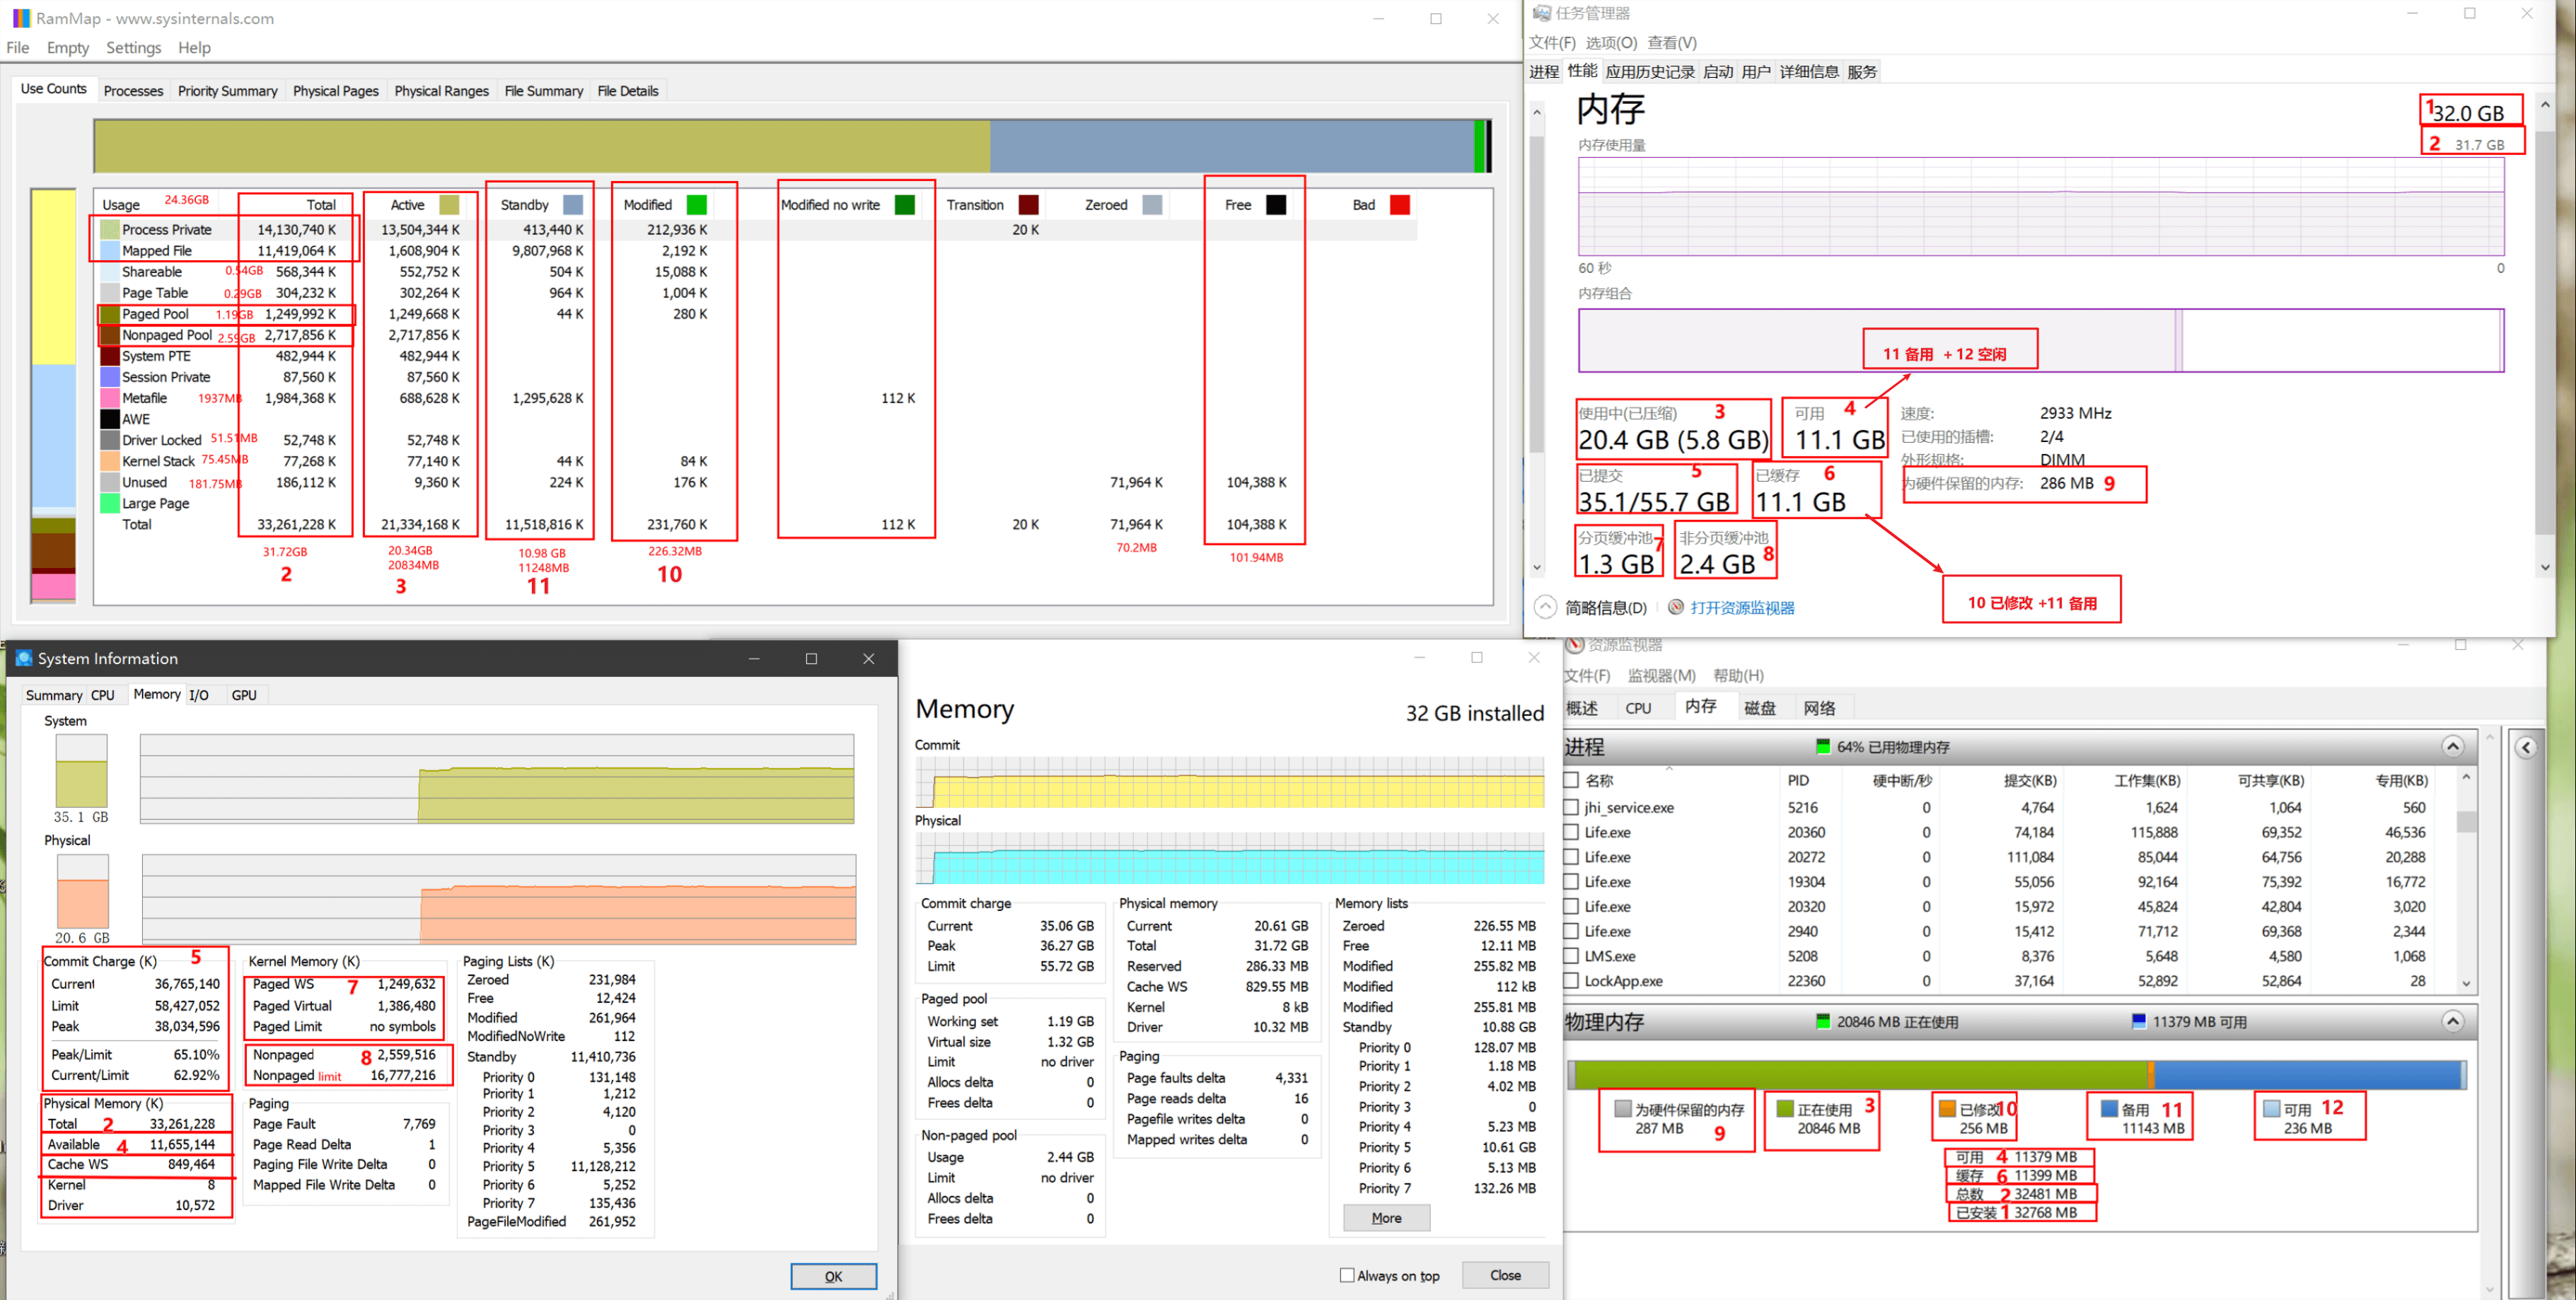Enable the Always on top checkbox

click(1347, 1275)
